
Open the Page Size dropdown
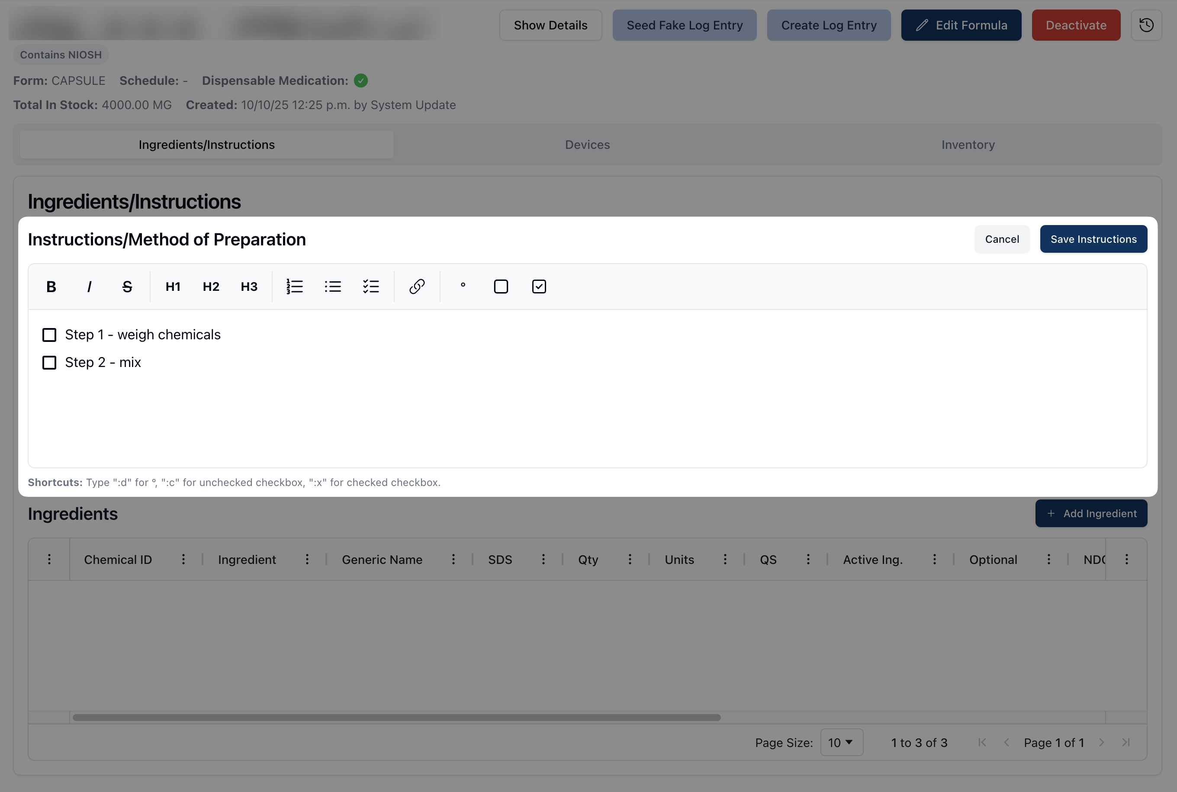pos(841,742)
